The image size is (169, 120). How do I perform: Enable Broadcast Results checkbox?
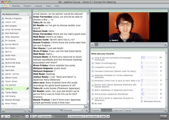(x=142, y=101)
